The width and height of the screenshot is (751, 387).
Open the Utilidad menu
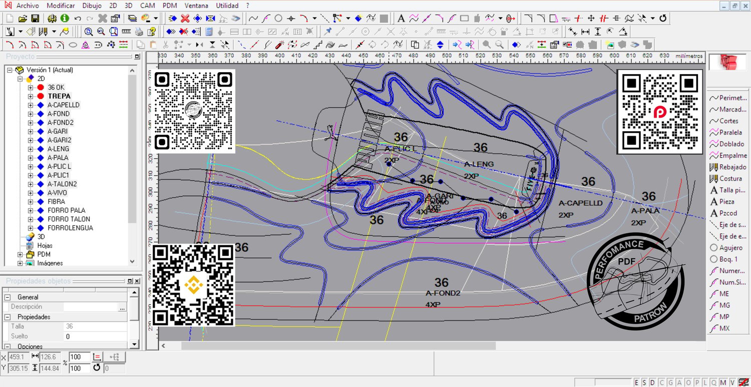227,6
